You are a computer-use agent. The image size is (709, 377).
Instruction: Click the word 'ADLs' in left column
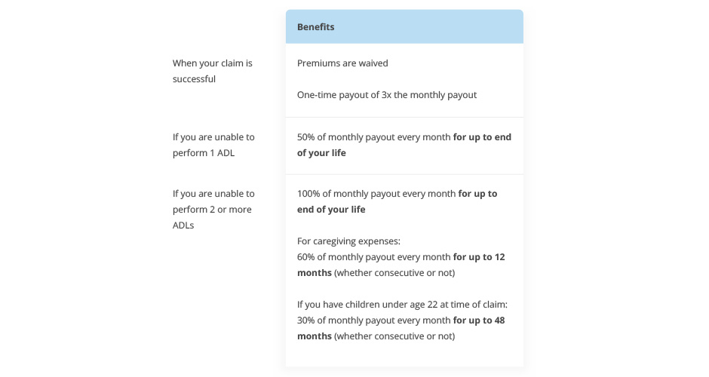point(183,225)
